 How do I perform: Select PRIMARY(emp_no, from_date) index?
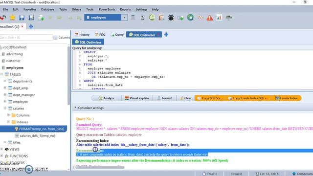[x=42, y=129]
